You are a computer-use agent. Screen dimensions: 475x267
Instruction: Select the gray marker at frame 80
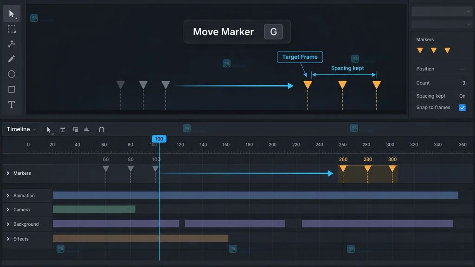tap(130, 169)
